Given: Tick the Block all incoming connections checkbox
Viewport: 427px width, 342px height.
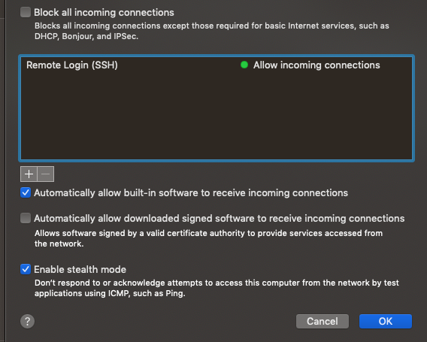Looking at the screenshot, I should coord(26,12).
